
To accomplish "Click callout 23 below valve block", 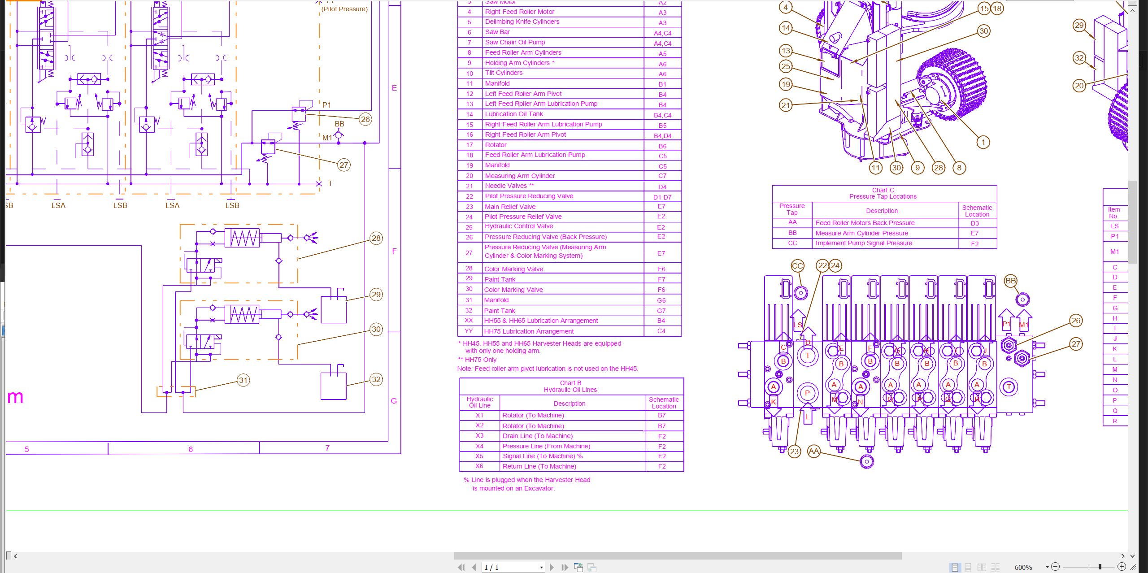I will (x=794, y=451).
